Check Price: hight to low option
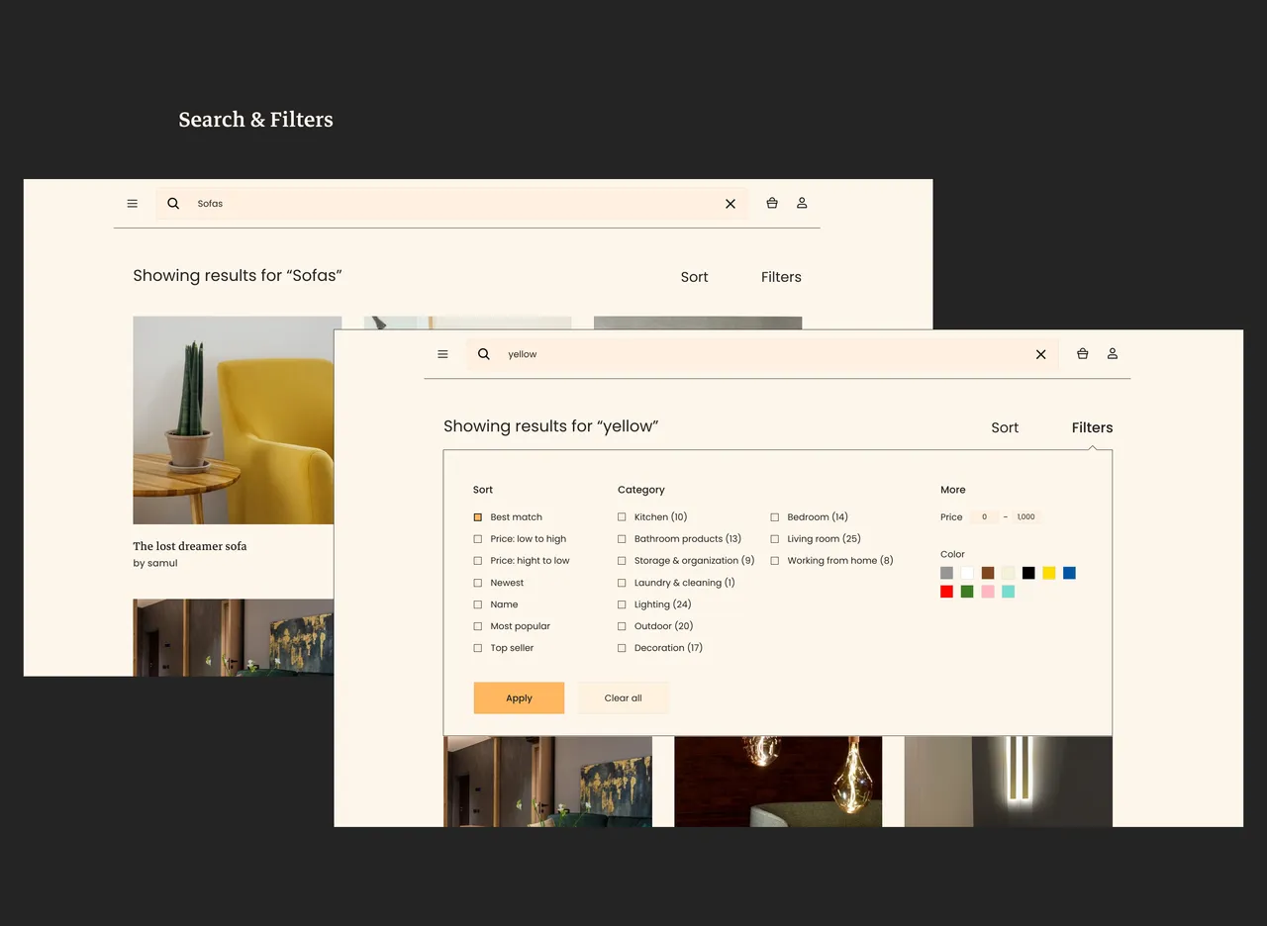 [x=478, y=561]
